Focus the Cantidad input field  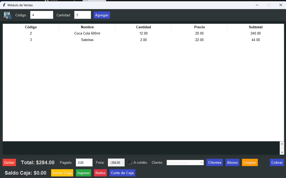pyautogui.click(x=83, y=15)
